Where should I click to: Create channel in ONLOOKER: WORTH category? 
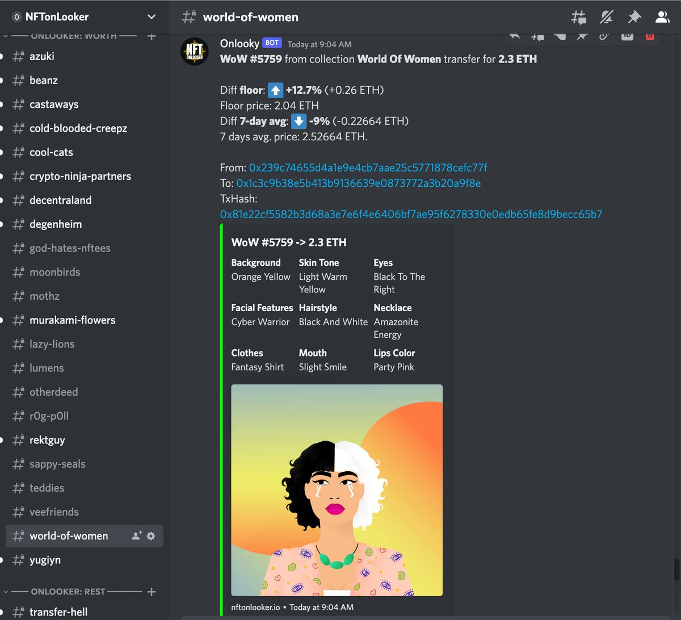(152, 36)
